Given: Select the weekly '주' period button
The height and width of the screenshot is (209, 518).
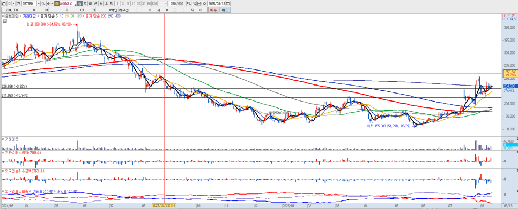Looking at the screenshot, I should [85, 3].
